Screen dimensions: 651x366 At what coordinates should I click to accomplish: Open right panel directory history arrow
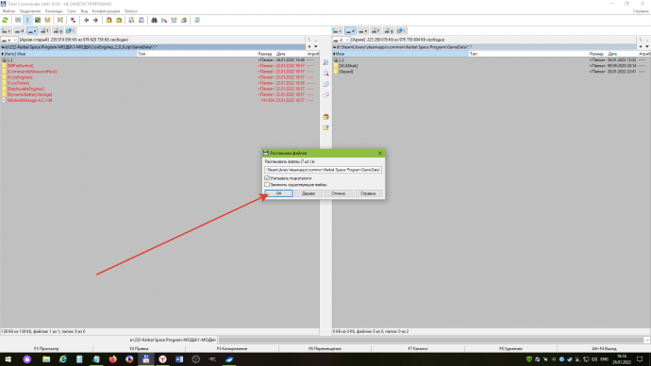647,47
